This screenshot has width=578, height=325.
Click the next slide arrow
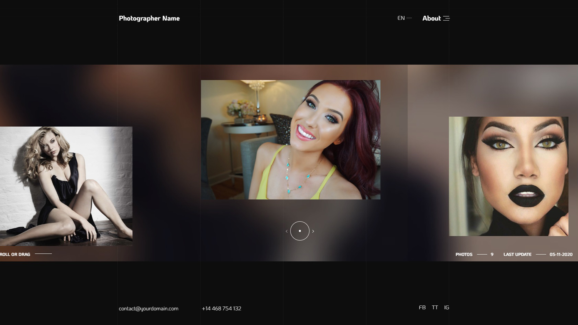(x=313, y=231)
